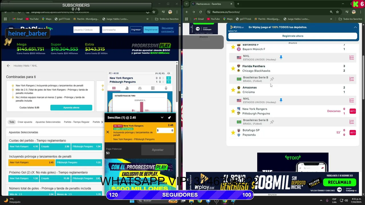The width and height of the screenshot is (365, 205).
Task: Pin the first Brasileirao Serie B league
Action: point(272,79)
